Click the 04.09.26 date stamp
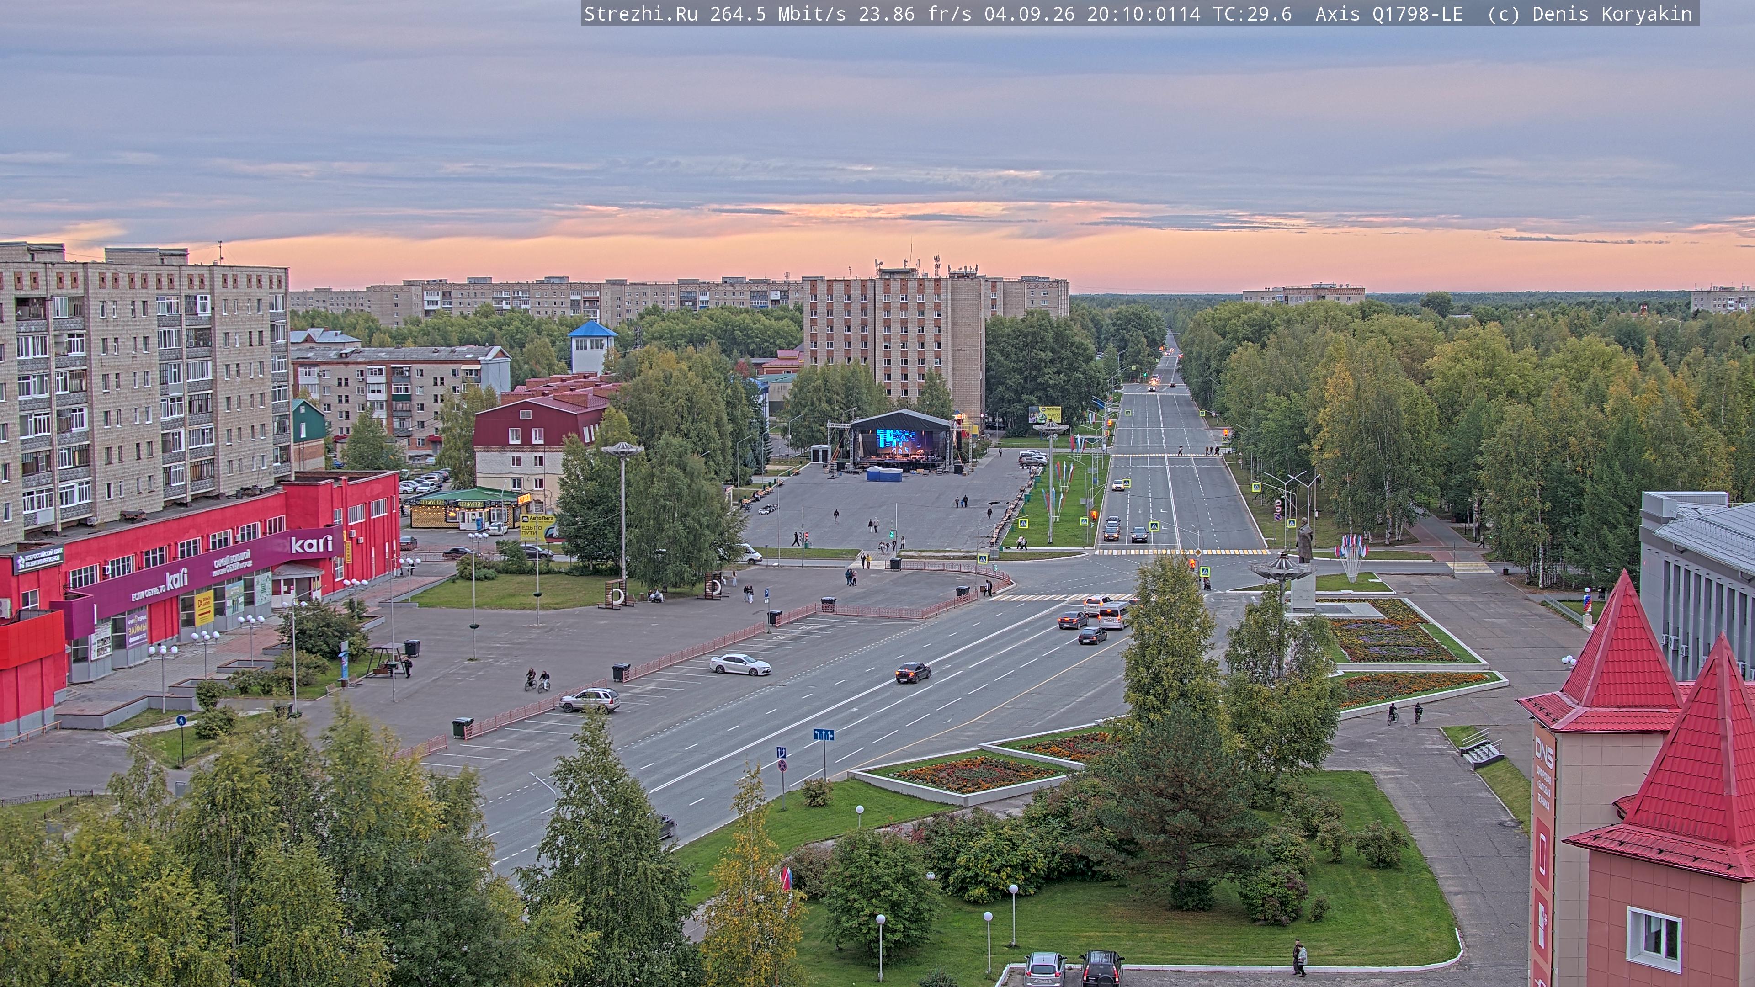 pyautogui.click(x=1029, y=14)
